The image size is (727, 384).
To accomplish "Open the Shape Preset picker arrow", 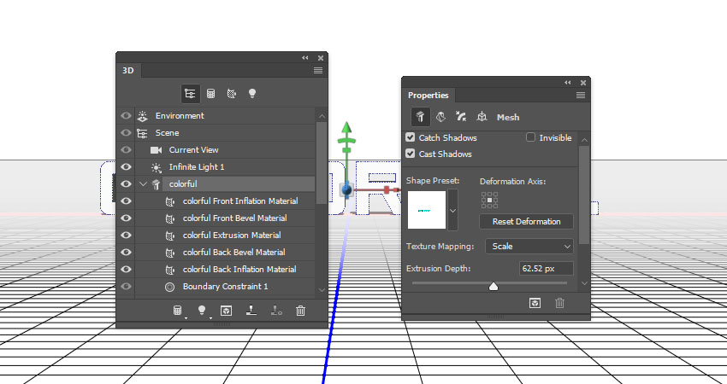I will [x=452, y=210].
